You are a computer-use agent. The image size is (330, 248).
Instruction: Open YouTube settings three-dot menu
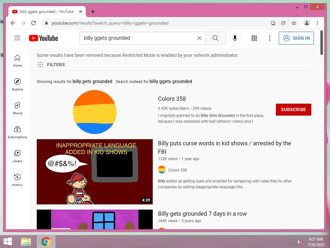(270, 38)
